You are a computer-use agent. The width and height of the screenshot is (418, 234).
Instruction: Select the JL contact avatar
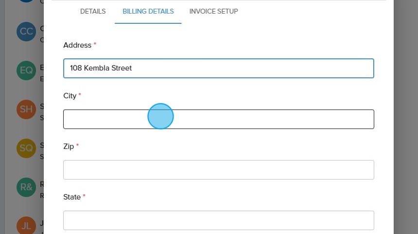point(26,225)
